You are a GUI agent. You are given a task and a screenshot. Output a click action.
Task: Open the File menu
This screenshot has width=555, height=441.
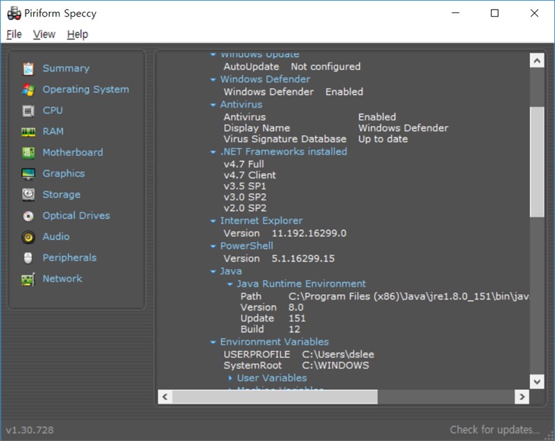tap(14, 34)
